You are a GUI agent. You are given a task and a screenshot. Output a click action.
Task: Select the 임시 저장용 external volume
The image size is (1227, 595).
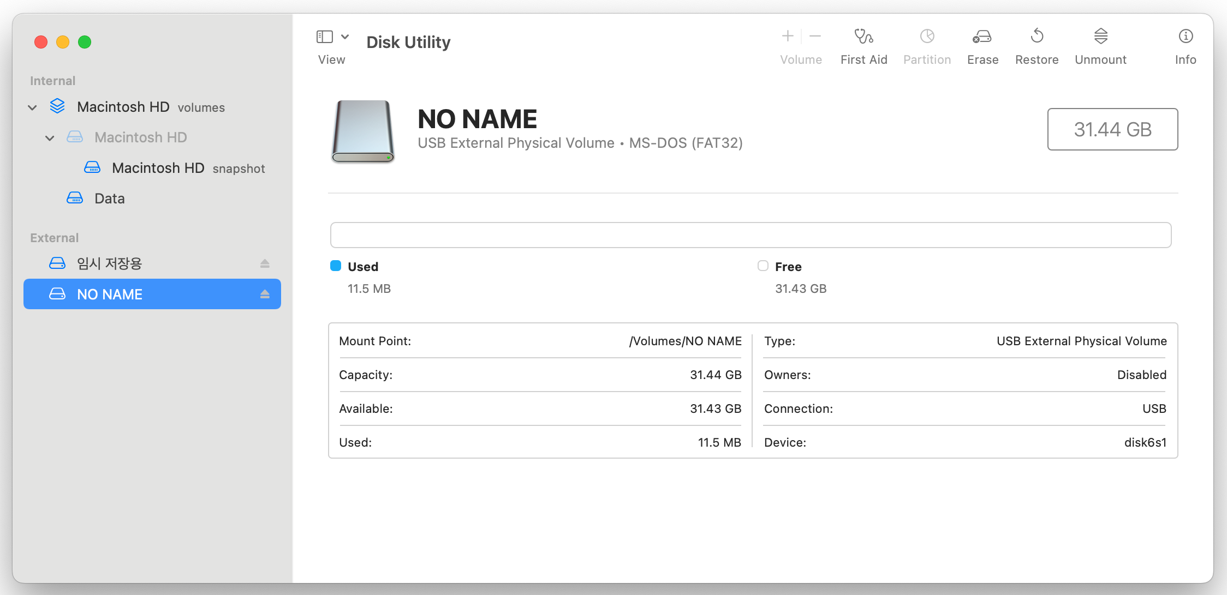point(109,264)
